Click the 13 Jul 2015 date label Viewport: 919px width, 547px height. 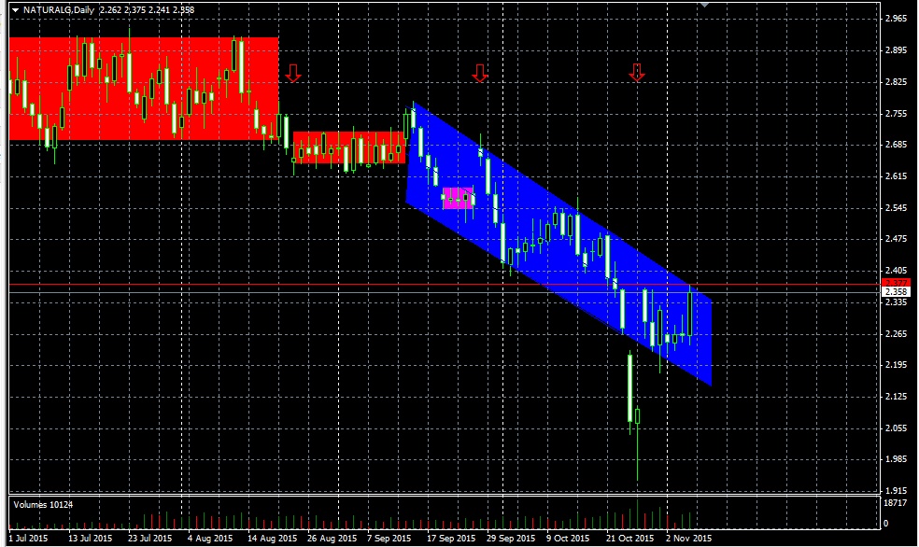click(91, 539)
